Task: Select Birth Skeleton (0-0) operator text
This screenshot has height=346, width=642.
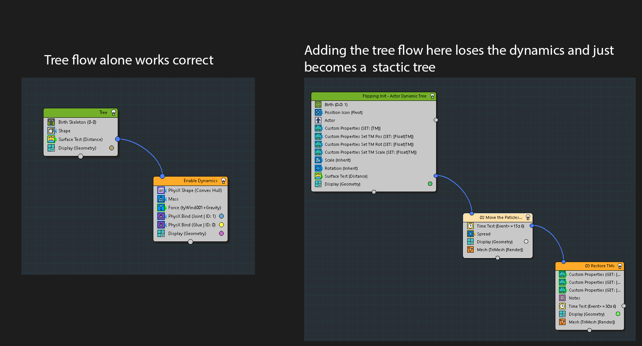Action: point(77,122)
